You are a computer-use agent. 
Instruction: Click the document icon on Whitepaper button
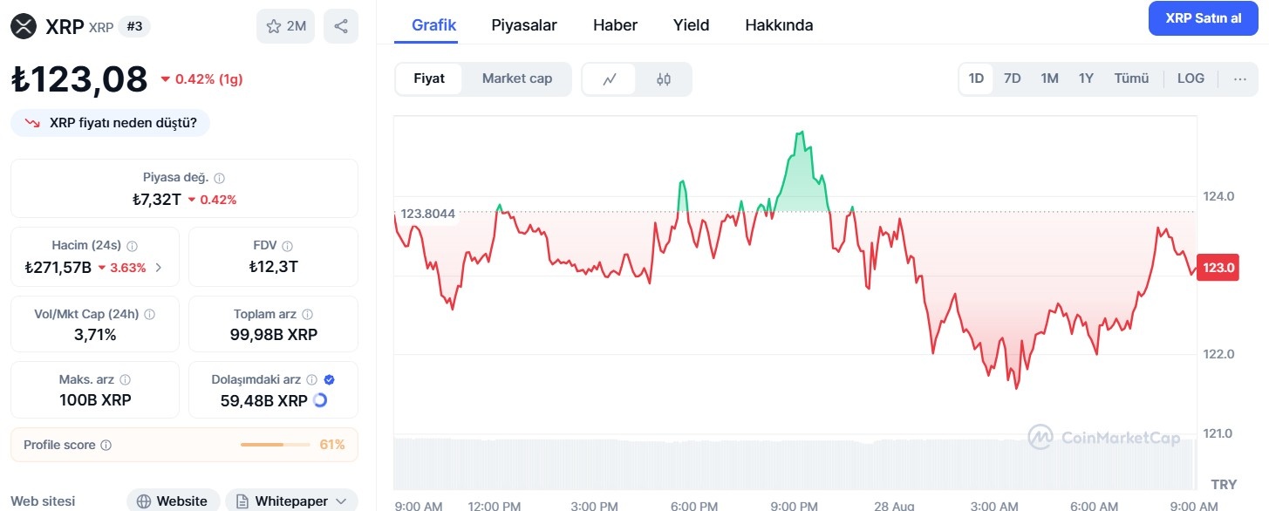click(243, 501)
